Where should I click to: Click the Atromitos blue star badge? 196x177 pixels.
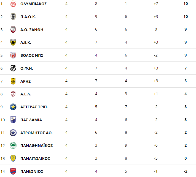13,133
